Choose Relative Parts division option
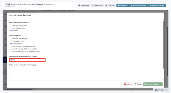This screenshot has width=171, height=93. (x=11, y=44)
